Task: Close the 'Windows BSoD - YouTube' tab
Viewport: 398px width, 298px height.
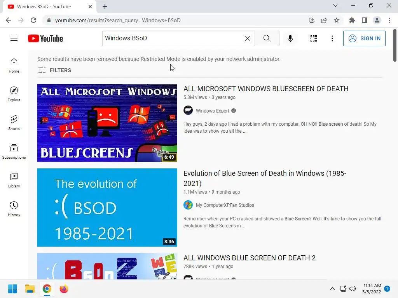Action: pos(90,7)
